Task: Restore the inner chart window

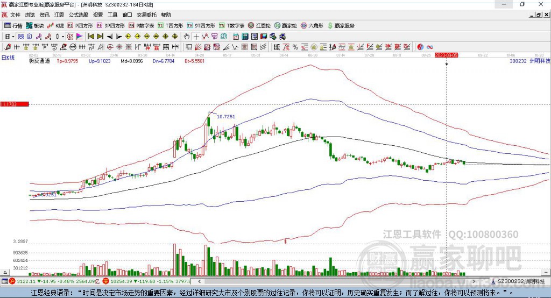Action: click(x=539, y=15)
